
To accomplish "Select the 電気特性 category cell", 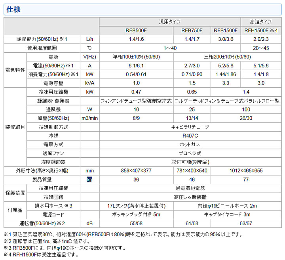I will pos(15,70).
